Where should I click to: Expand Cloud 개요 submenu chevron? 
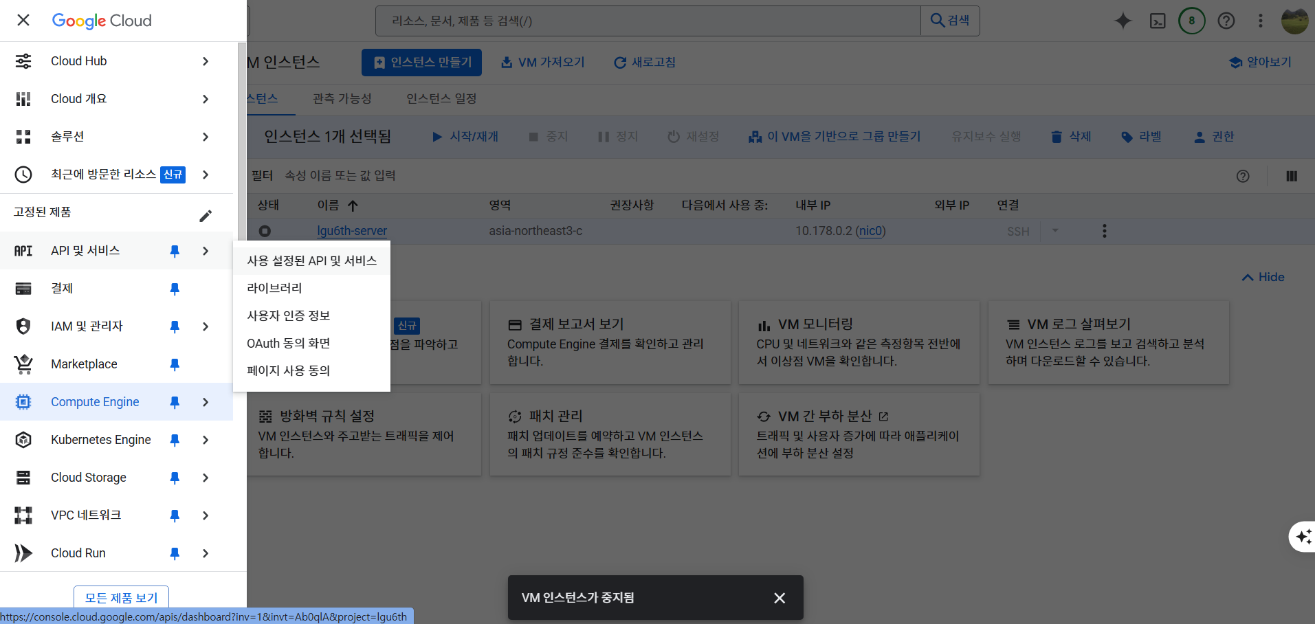click(x=206, y=99)
